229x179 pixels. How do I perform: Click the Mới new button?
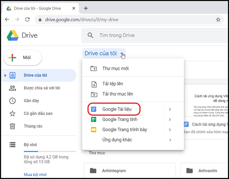23,58
